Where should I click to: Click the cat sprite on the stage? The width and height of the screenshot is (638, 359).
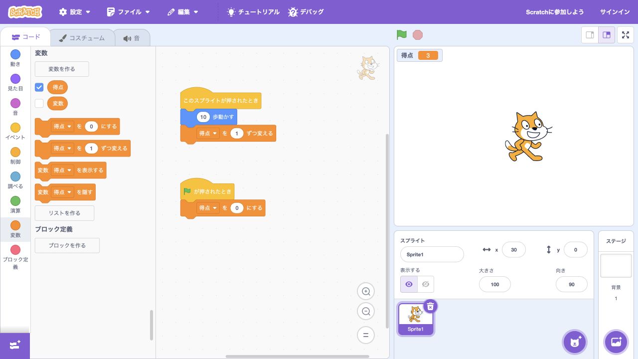pyautogui.click(x=528, y=136)
